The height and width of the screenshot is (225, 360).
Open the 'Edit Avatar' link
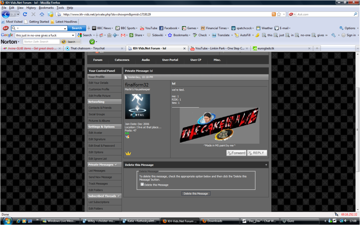pos(95,133)
